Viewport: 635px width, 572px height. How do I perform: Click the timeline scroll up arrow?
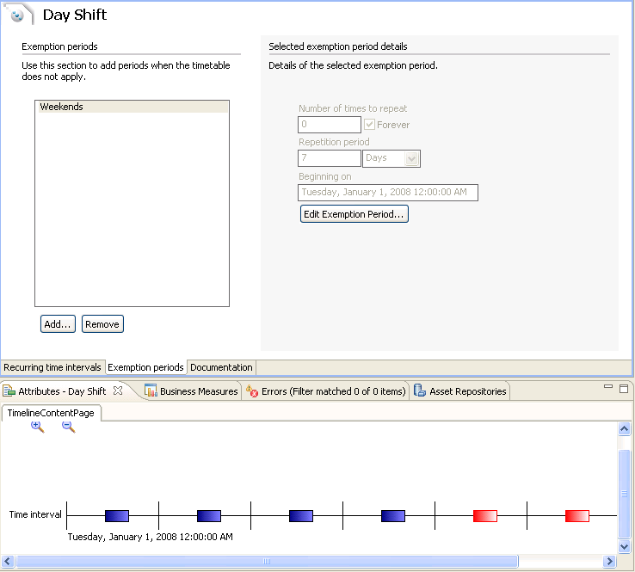(x=624, y=428)
